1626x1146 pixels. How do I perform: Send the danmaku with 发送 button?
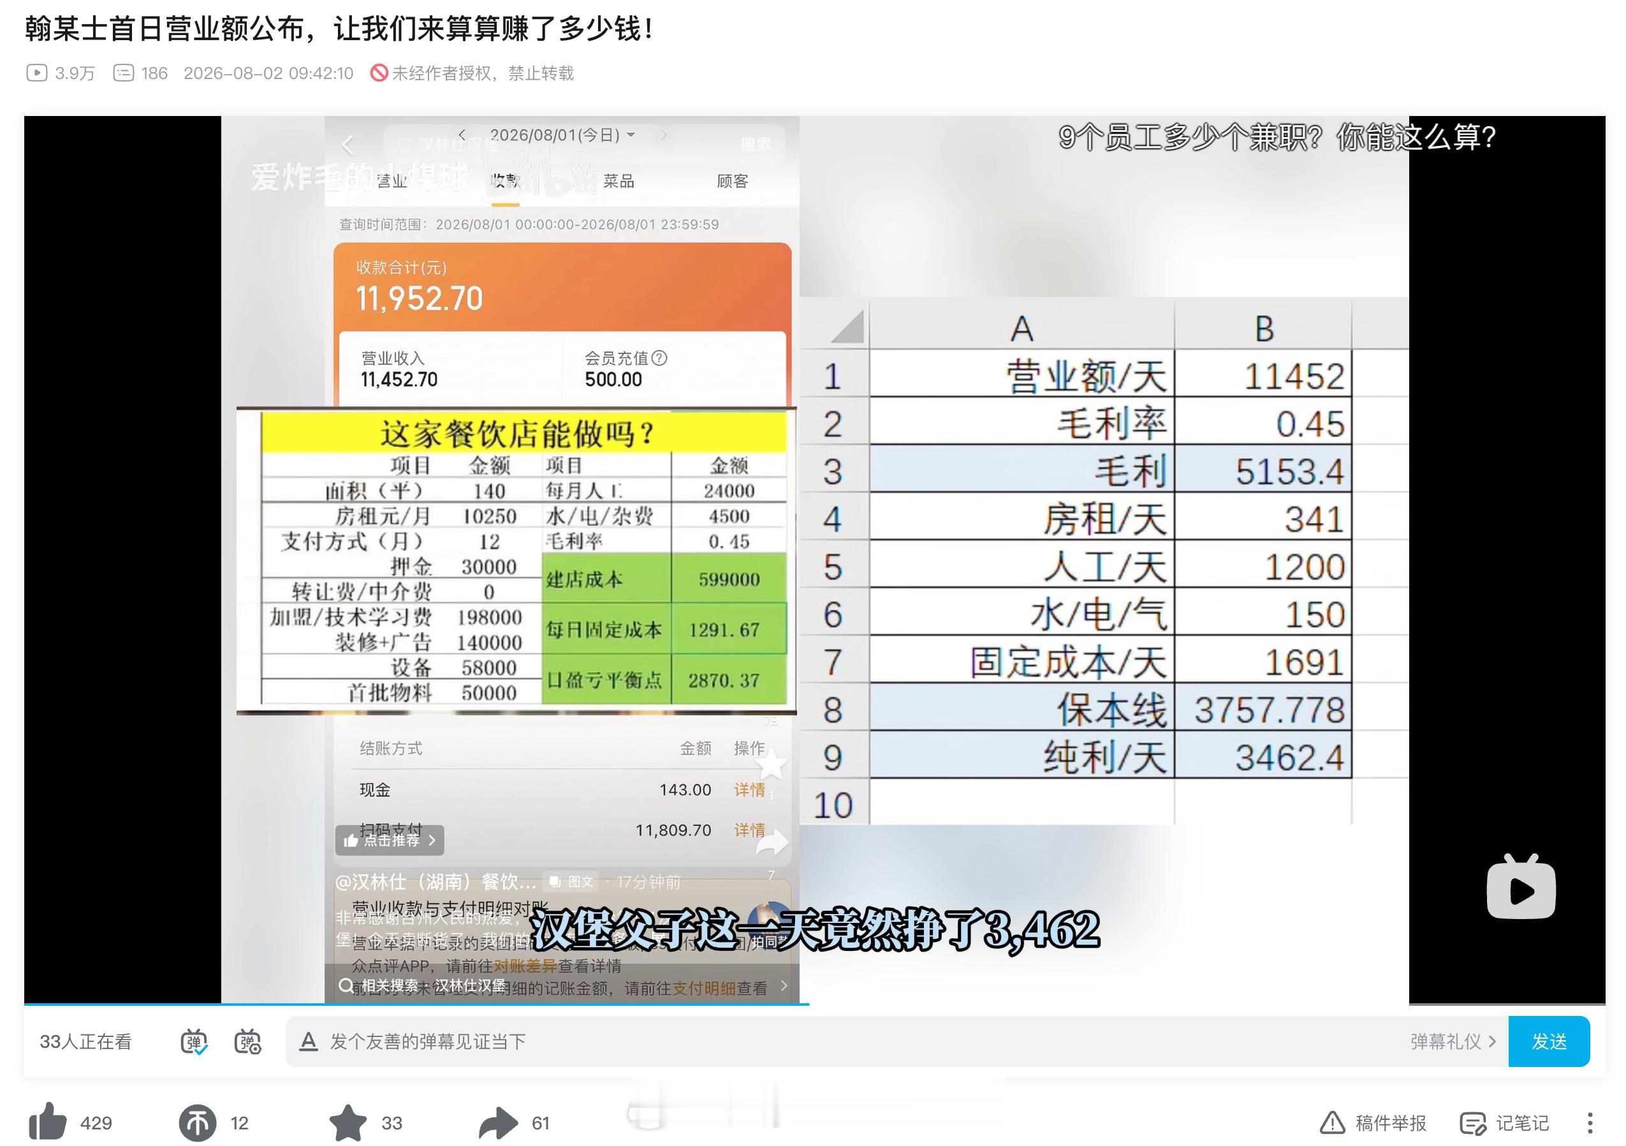1549,1041
